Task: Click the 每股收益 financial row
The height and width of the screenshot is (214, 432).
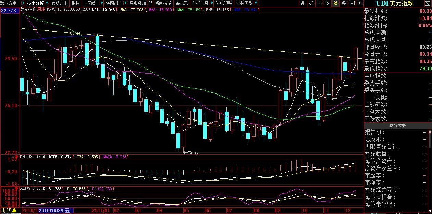Action: [x=396, y=154]
